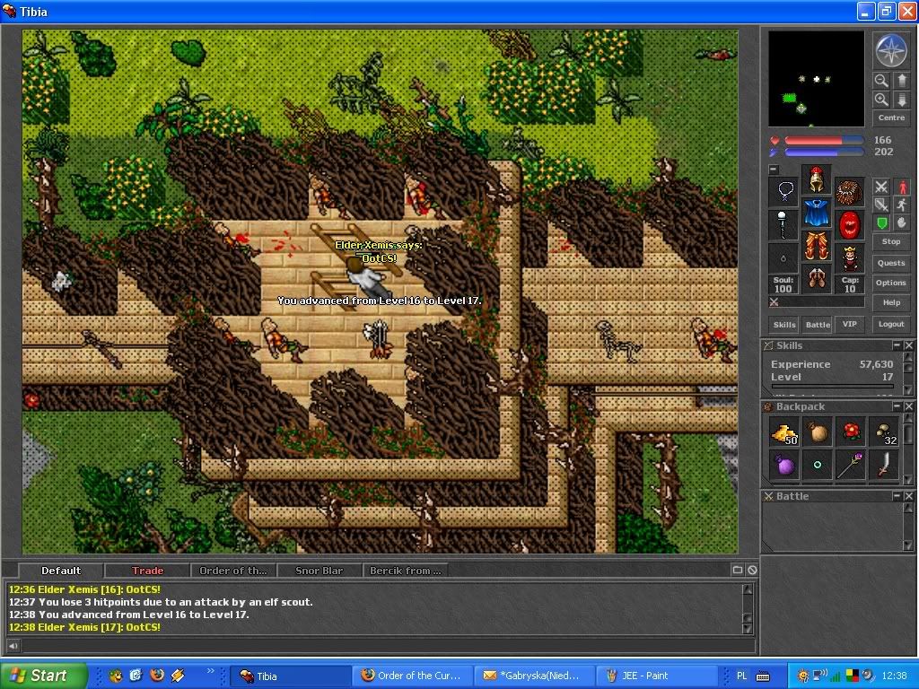This screenshot has width=919, height=689.
Task: Open the Help button
Action: pyautogui.click(x=891, y=303)
